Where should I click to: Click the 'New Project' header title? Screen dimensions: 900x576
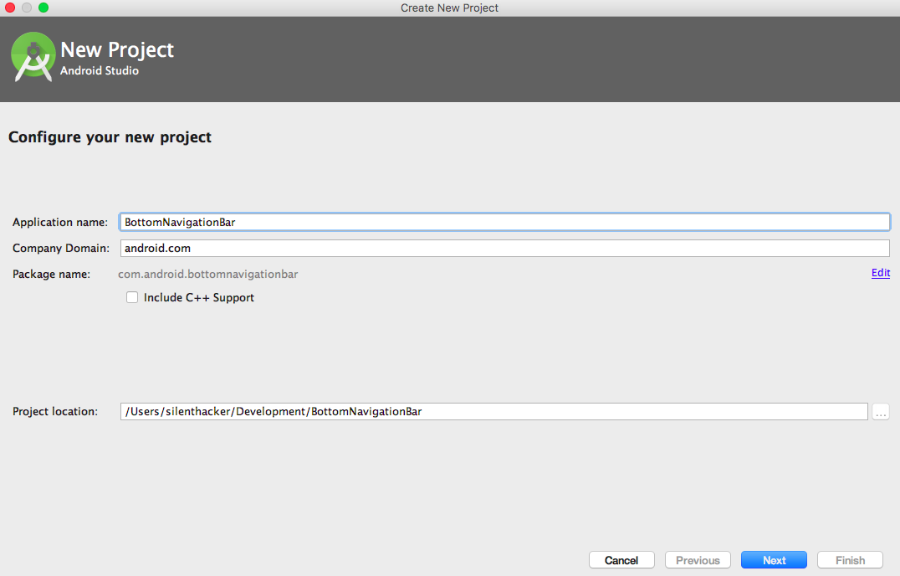click(x=117, y=49)
